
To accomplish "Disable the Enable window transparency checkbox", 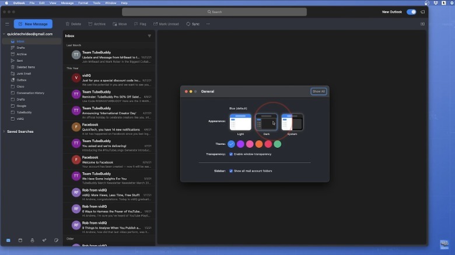I will 232,154.
